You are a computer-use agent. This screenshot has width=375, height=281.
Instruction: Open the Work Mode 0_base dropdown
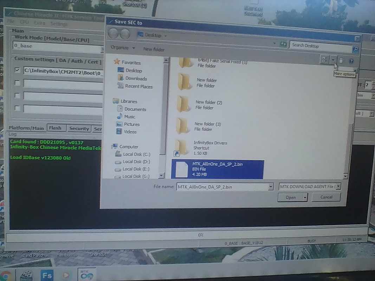coord(102,49)
